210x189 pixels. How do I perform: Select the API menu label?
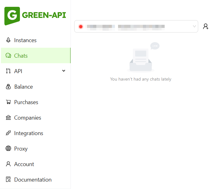pyautogui.click(x=18, y=71)
